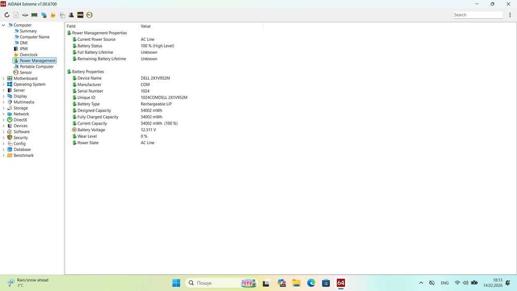
Task: Open the Sensor tree item
Action: point(26,72)
